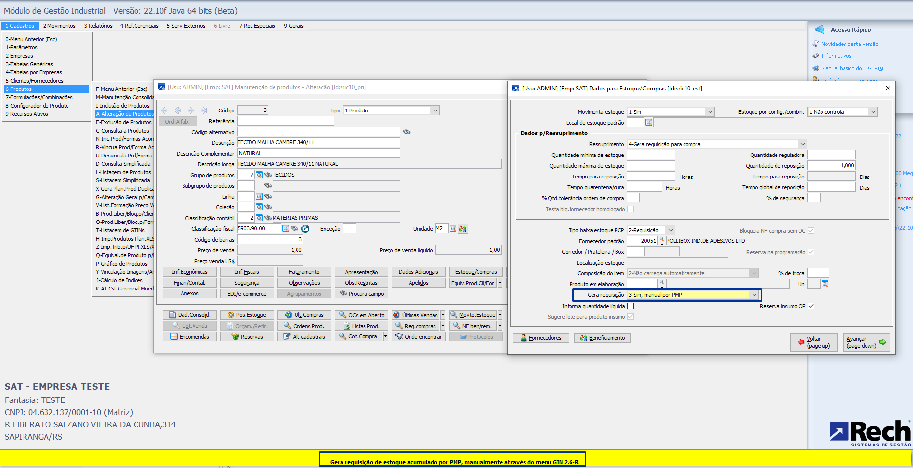
Task: Open the 2-Movimentos menu
Action: 59,26
